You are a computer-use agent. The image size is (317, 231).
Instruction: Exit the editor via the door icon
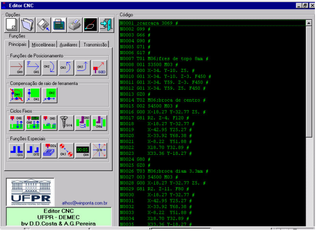pos(106,25)
